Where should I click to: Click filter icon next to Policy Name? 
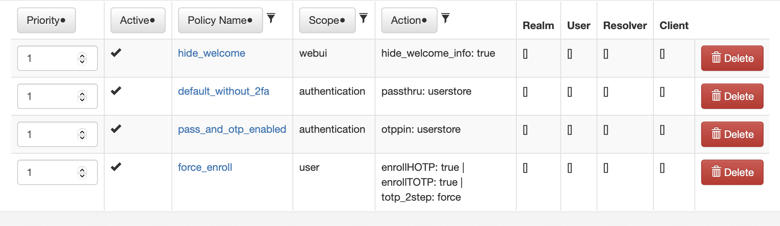pyautogui.click(x=271, y=18)
